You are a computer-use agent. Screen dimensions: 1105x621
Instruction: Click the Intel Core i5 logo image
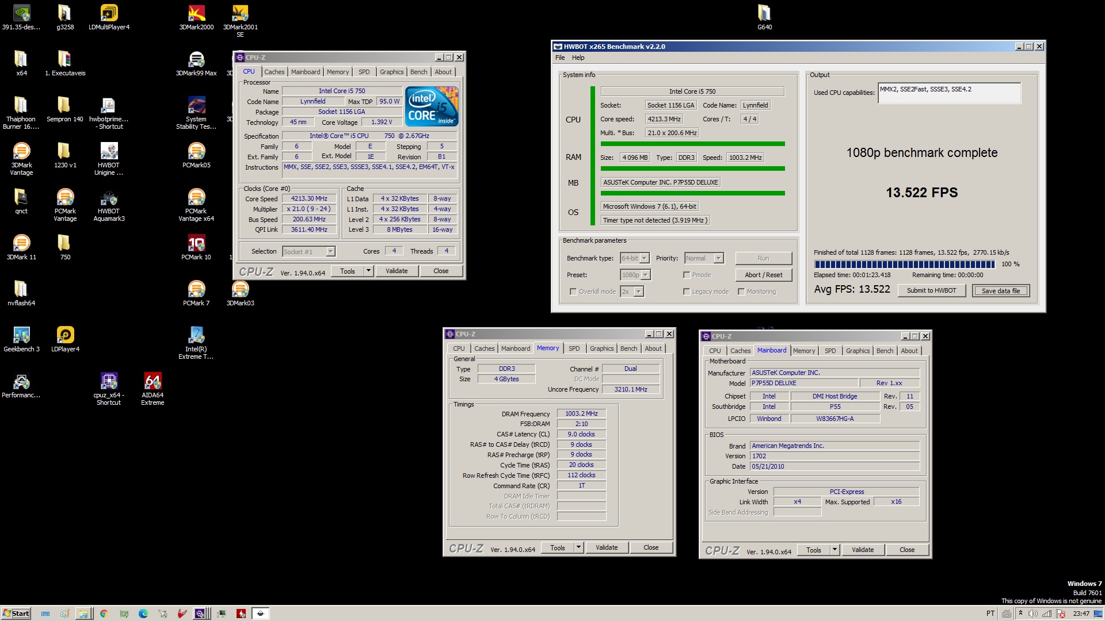pyautogui.click(x=432, y=106)
